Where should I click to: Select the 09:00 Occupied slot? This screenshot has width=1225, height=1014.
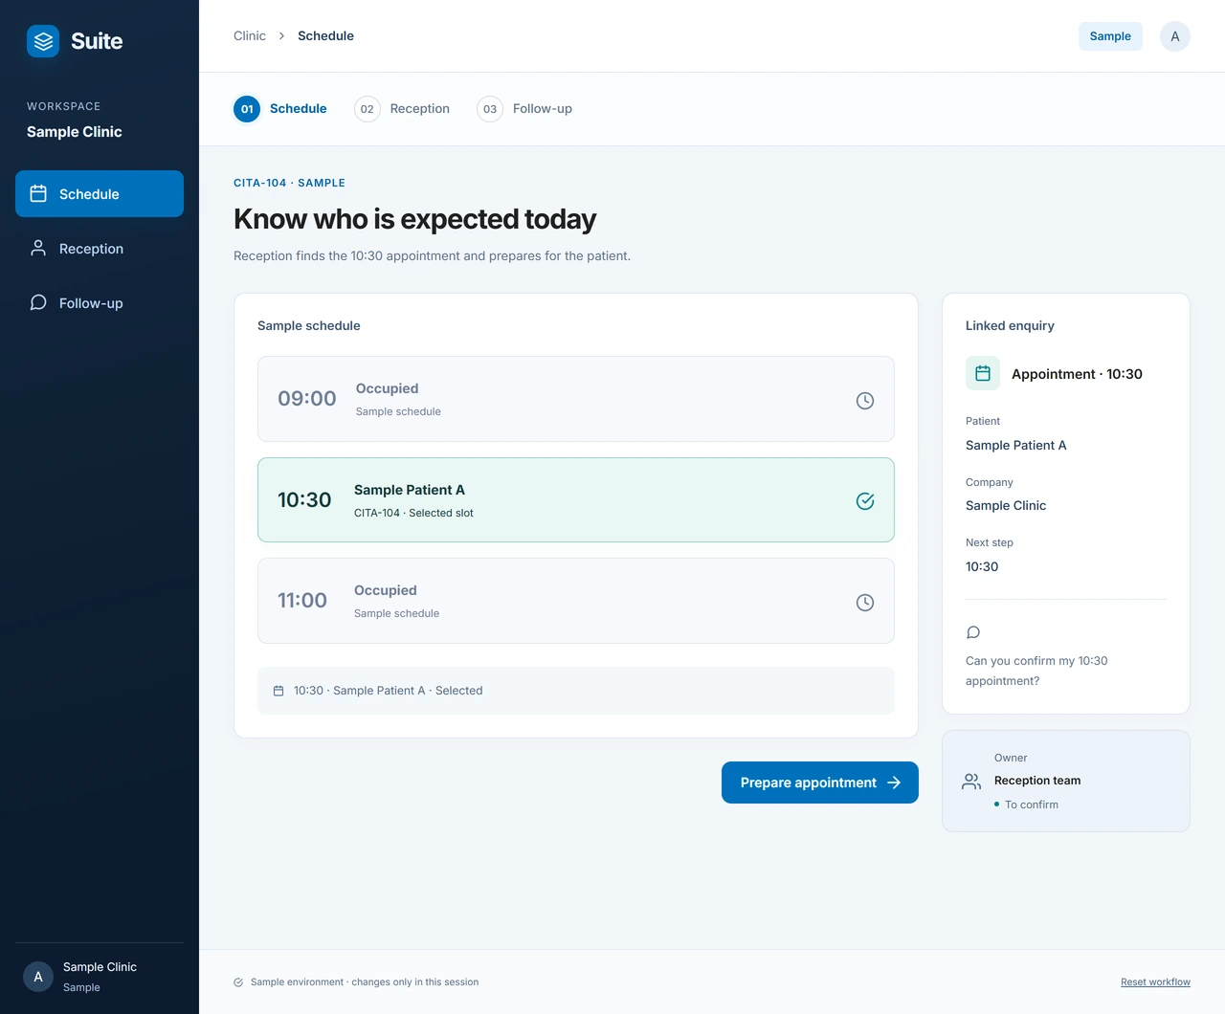(576, 399)
